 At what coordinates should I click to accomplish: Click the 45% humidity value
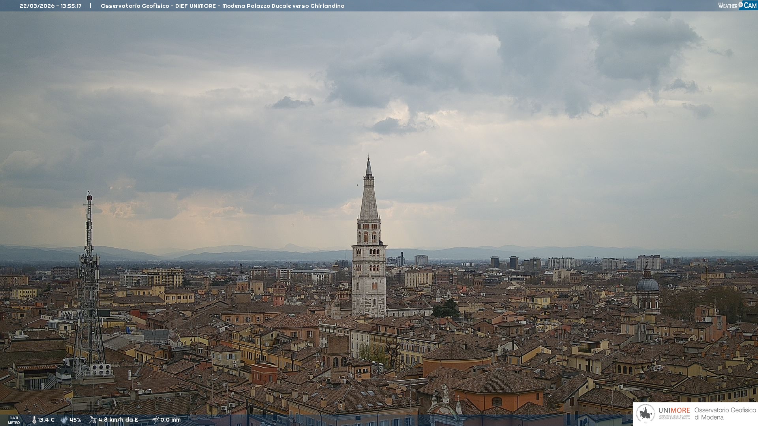pyautogui.click(x=75, y=420)
